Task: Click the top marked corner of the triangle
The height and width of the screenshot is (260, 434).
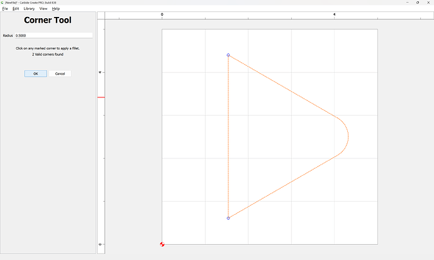Action: [x=228, y=55]
